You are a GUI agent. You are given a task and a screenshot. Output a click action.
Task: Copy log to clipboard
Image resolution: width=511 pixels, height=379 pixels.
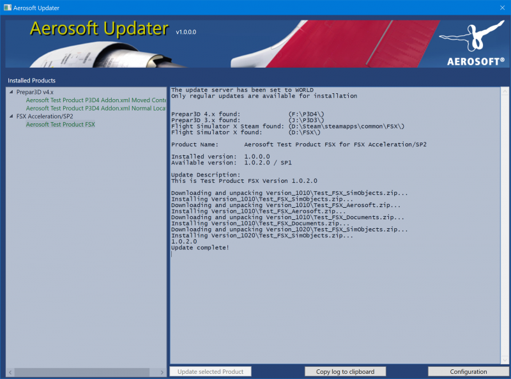coord(345,371)
